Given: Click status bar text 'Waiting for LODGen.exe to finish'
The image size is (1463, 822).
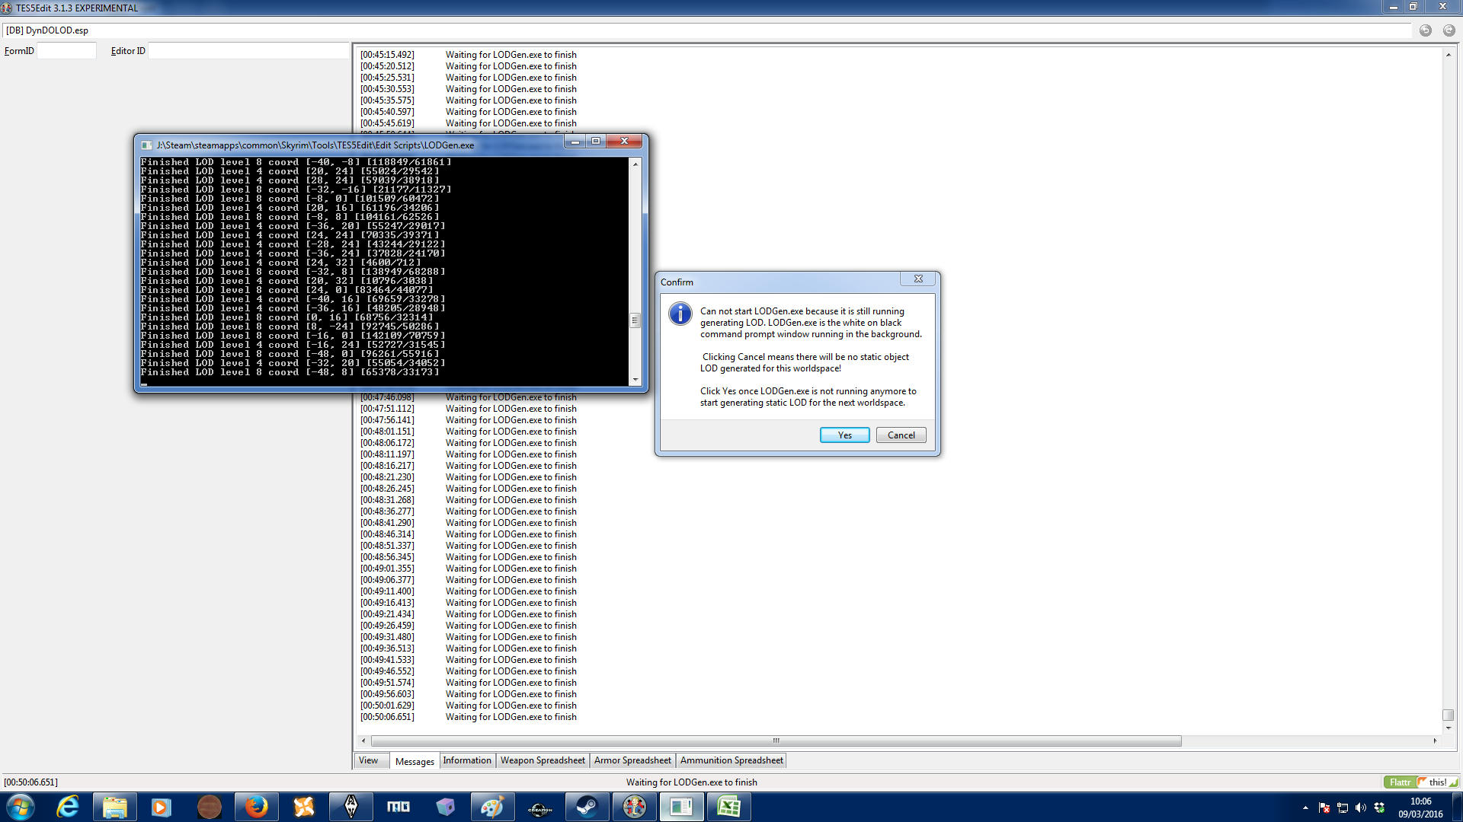Looking at the screenshot, I should [692, 782].
